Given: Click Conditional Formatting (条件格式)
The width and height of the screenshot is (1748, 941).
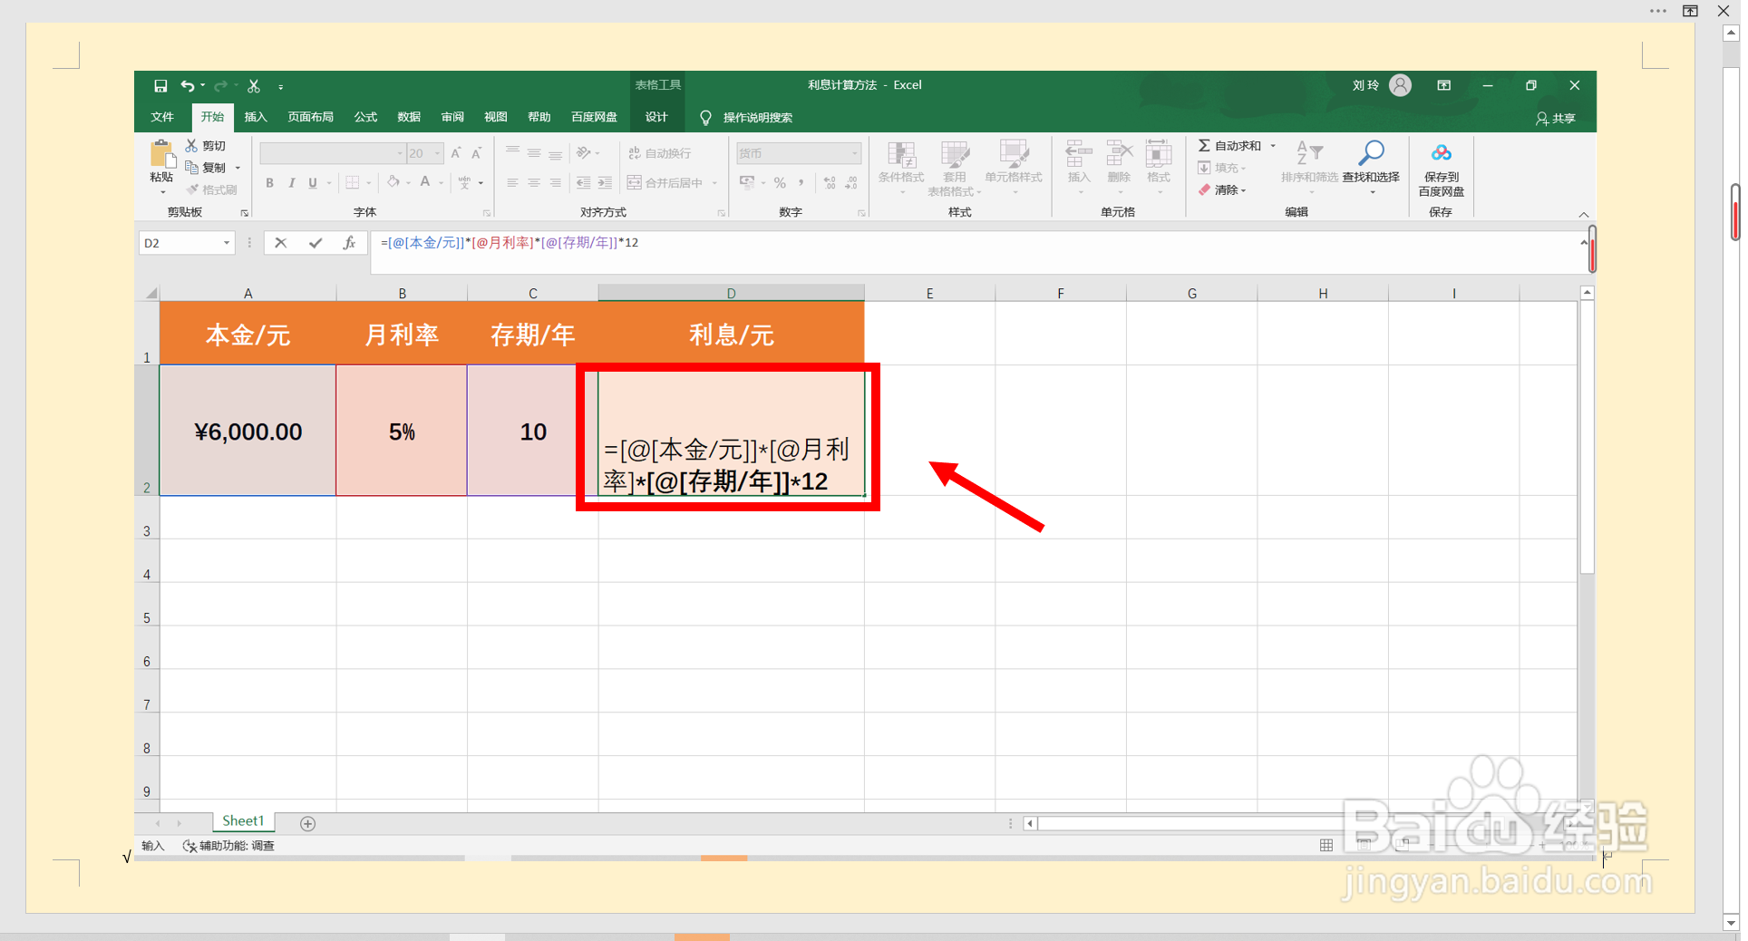Looking at the screenshot, I should (901, 168).
